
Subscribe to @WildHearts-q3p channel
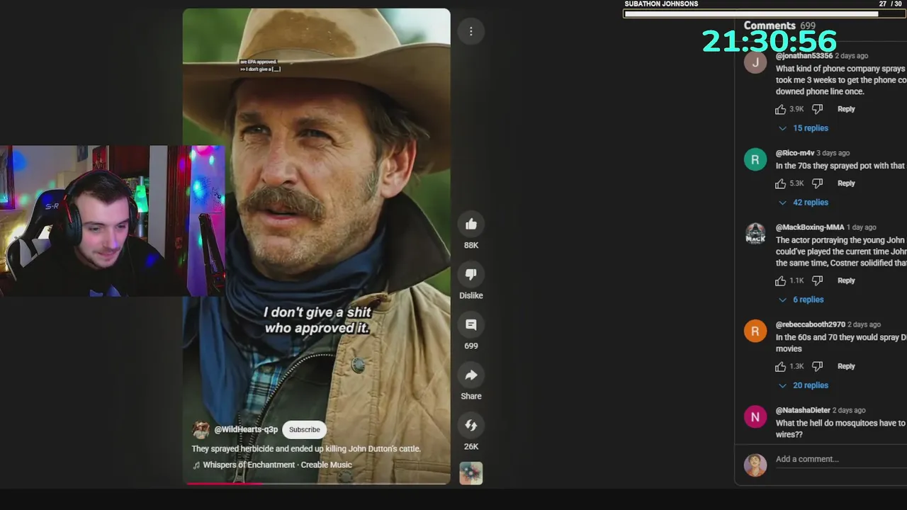click(x=305, y=429)
